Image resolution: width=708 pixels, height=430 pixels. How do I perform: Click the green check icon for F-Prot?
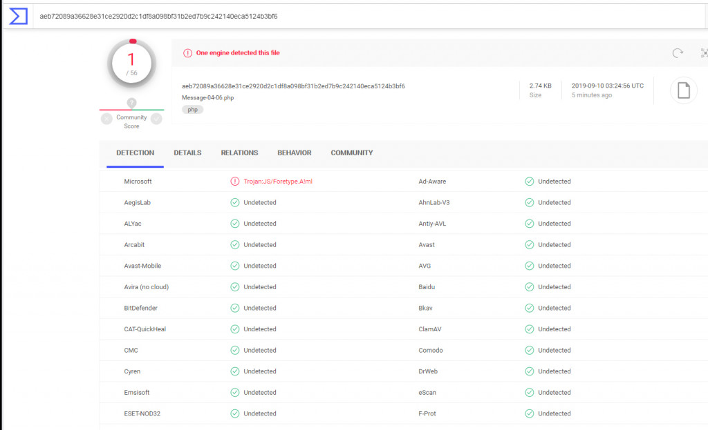[529, 413]
